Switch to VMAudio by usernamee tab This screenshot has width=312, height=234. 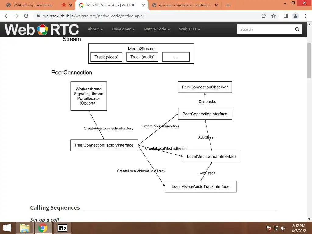click(x=33, y=5)
